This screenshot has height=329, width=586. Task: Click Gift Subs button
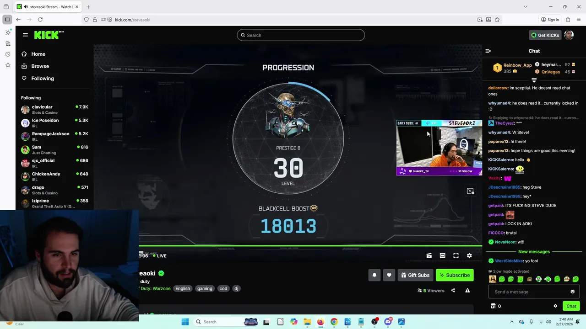tap(415, 275)
